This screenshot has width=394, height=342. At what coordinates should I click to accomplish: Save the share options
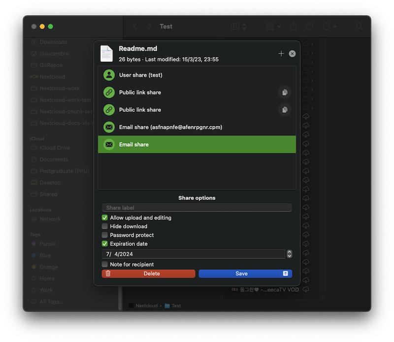click(241, 273)
